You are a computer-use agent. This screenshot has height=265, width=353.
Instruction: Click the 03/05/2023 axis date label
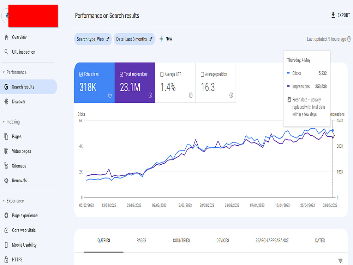[x=330, y=206]
